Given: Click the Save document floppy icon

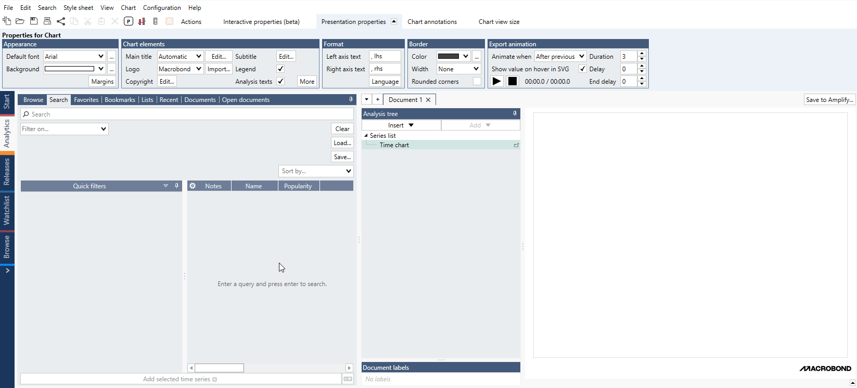Looking at the screenshot, I should pyautogui.click(x=34, y=21).
